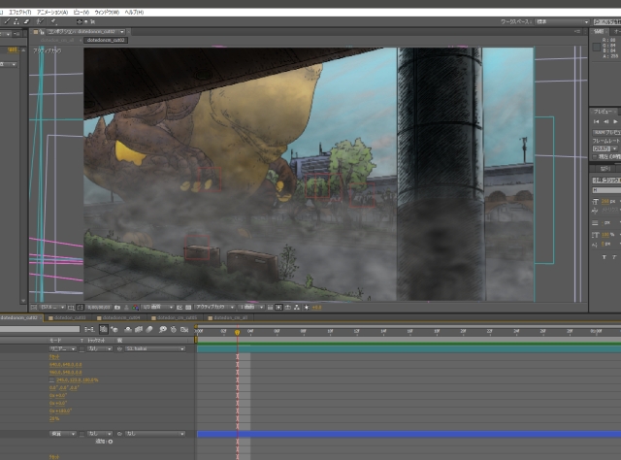Click the first-frame button in the Preview panel
Screen dimensions: 621x460
pyautogui.click(x=596, y=122)
